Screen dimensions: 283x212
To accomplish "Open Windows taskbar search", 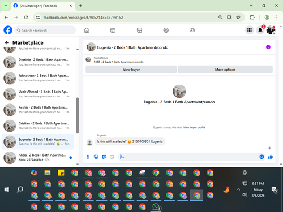I will point(20,189).
